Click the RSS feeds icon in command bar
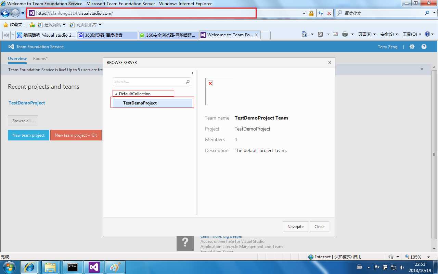Image resolution: width=438 pixels, height=274 pixels. pos(320,34)
